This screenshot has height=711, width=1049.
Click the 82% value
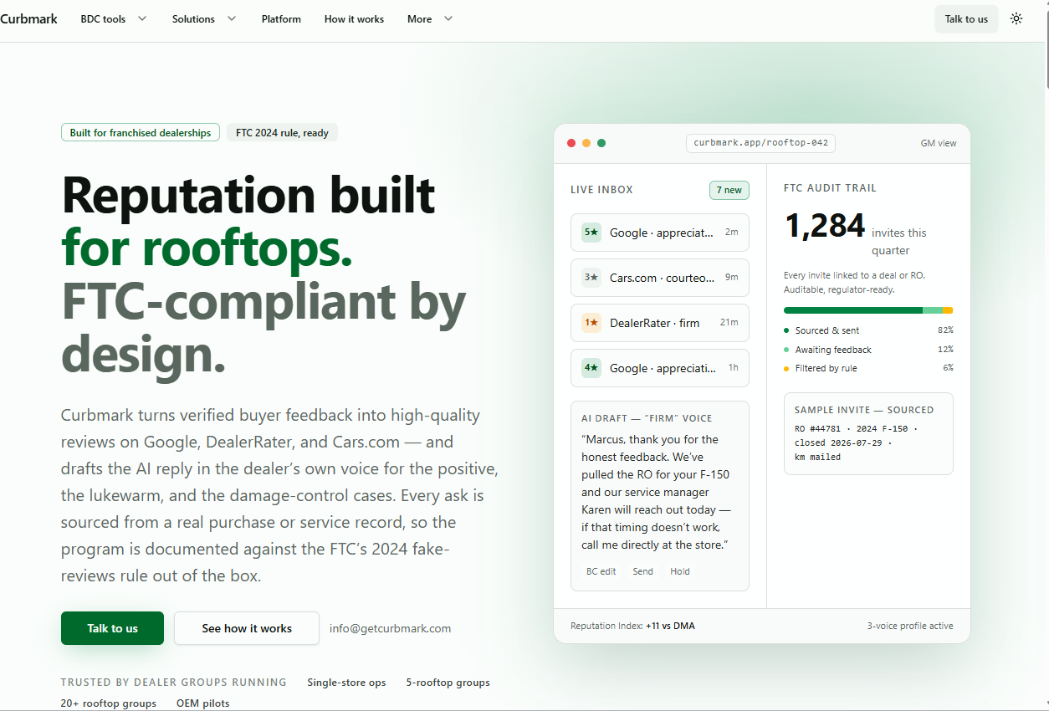coord(945,330)
